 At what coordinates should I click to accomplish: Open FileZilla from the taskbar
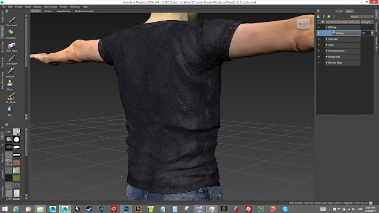point(248,209)
